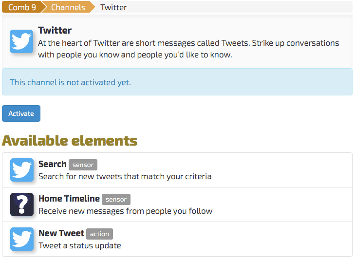The image size is (355, 261).
Task: Open the Comb 9 breadcrumb
Action: coord(22,7)
